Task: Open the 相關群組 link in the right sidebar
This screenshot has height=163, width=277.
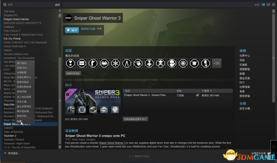Action: click(245, 69)
